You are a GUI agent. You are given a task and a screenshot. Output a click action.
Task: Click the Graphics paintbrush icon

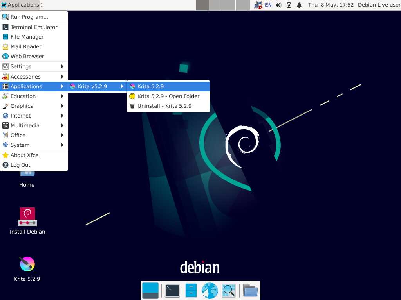(x=5, y=106)
